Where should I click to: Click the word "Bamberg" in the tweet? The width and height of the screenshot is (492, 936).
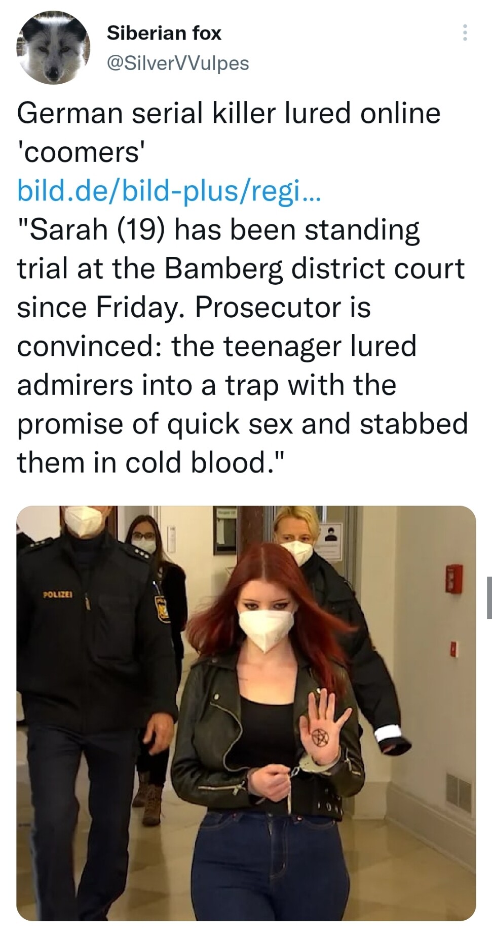(x=223, y=269)
